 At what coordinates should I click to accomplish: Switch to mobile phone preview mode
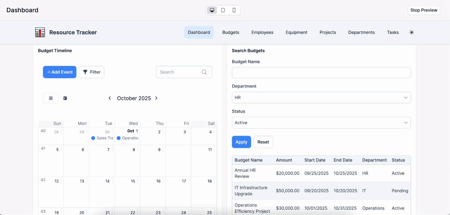(234, 10)
